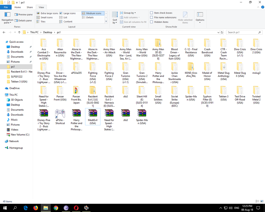Expand This PC breadcrumb chevron in address bar
Image resolution: width=265 pixels, height=212 pixels.
pos(41,32)
